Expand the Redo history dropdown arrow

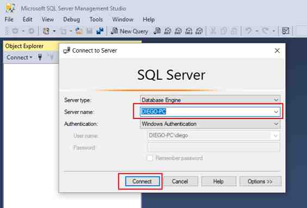click(x=273, y=31)
